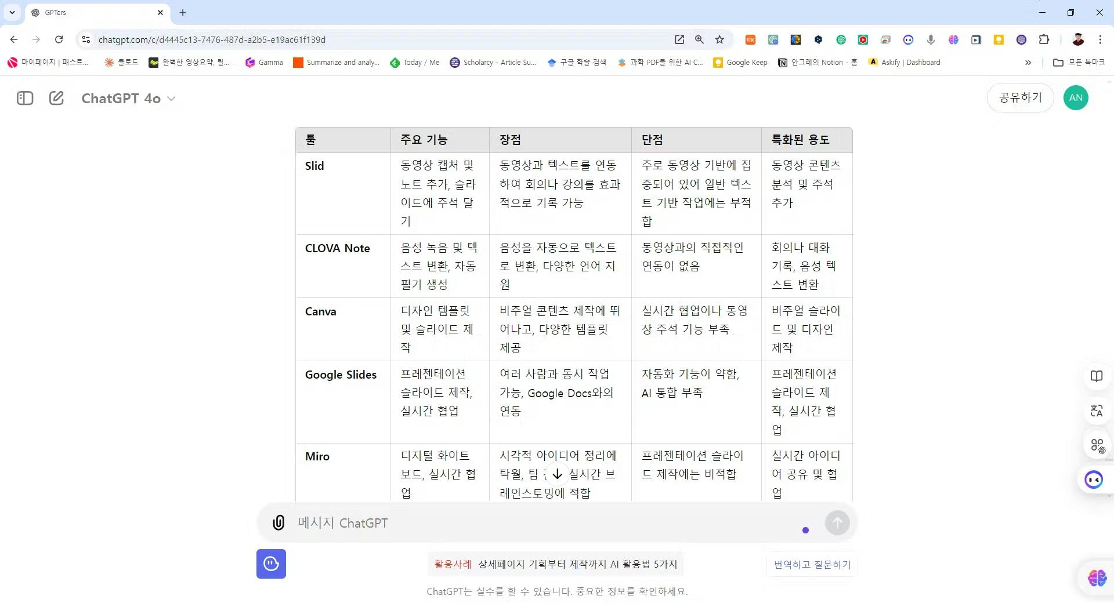Open the purple chat assistant square icon
The height and width of the screenshot is (603, 1114).
[271, 564]
